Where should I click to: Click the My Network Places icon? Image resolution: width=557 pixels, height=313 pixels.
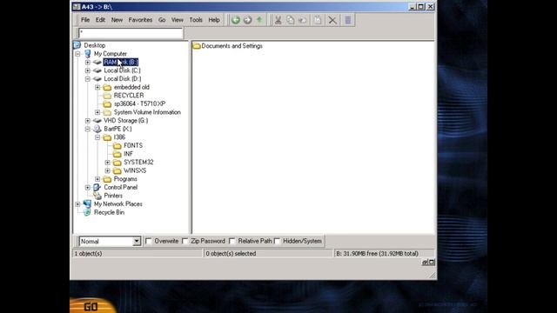point(87,203)
